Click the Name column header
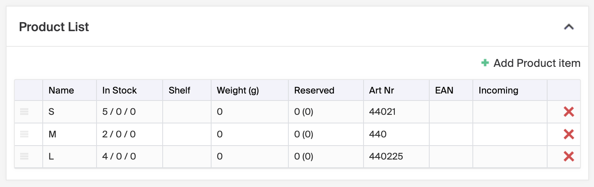594x187 pixels. pyautogui.click(x=61, y=90)
